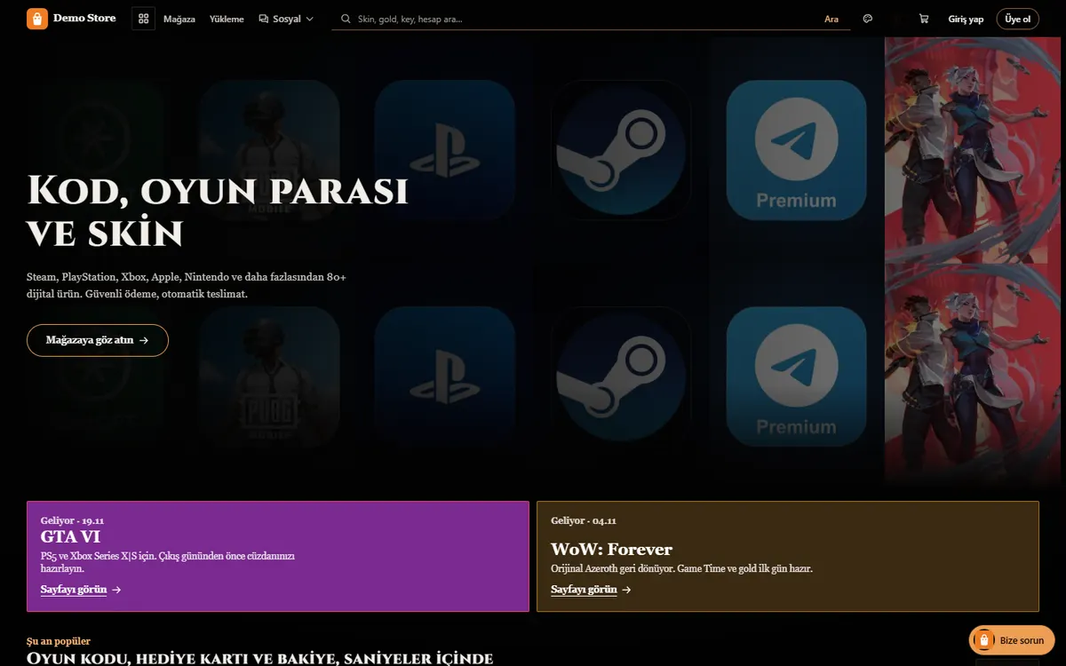This screenshot has height=666, width=1066.
Task: Click the GTA VI card title
Action: pos(70,537)
